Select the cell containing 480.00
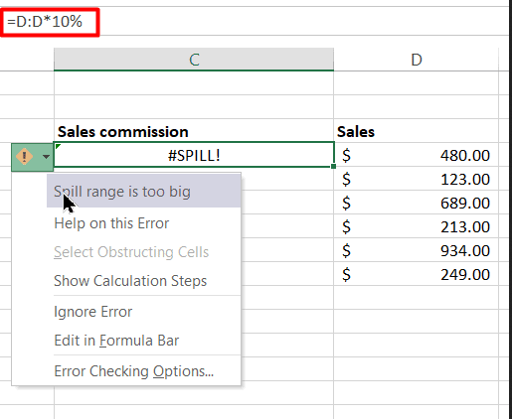The image size is (512, 419). (x=416, y=155)
